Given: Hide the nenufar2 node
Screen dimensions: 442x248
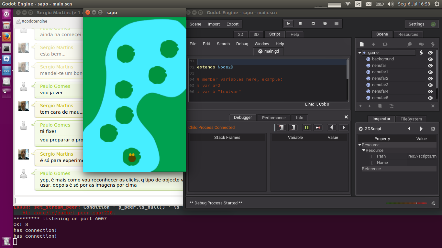Looking at the screenshot, I should pos(430,78).
